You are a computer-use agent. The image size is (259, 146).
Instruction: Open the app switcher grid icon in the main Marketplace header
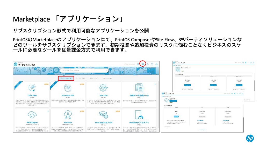[138, 64]
